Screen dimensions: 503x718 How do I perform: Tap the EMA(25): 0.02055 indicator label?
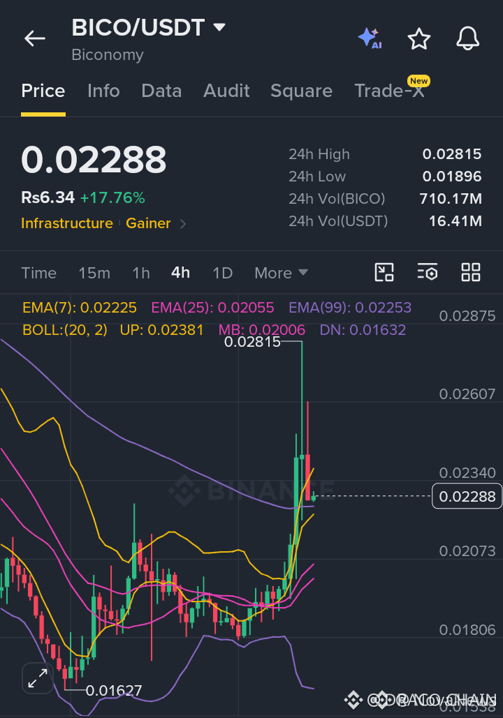[213, 307]
